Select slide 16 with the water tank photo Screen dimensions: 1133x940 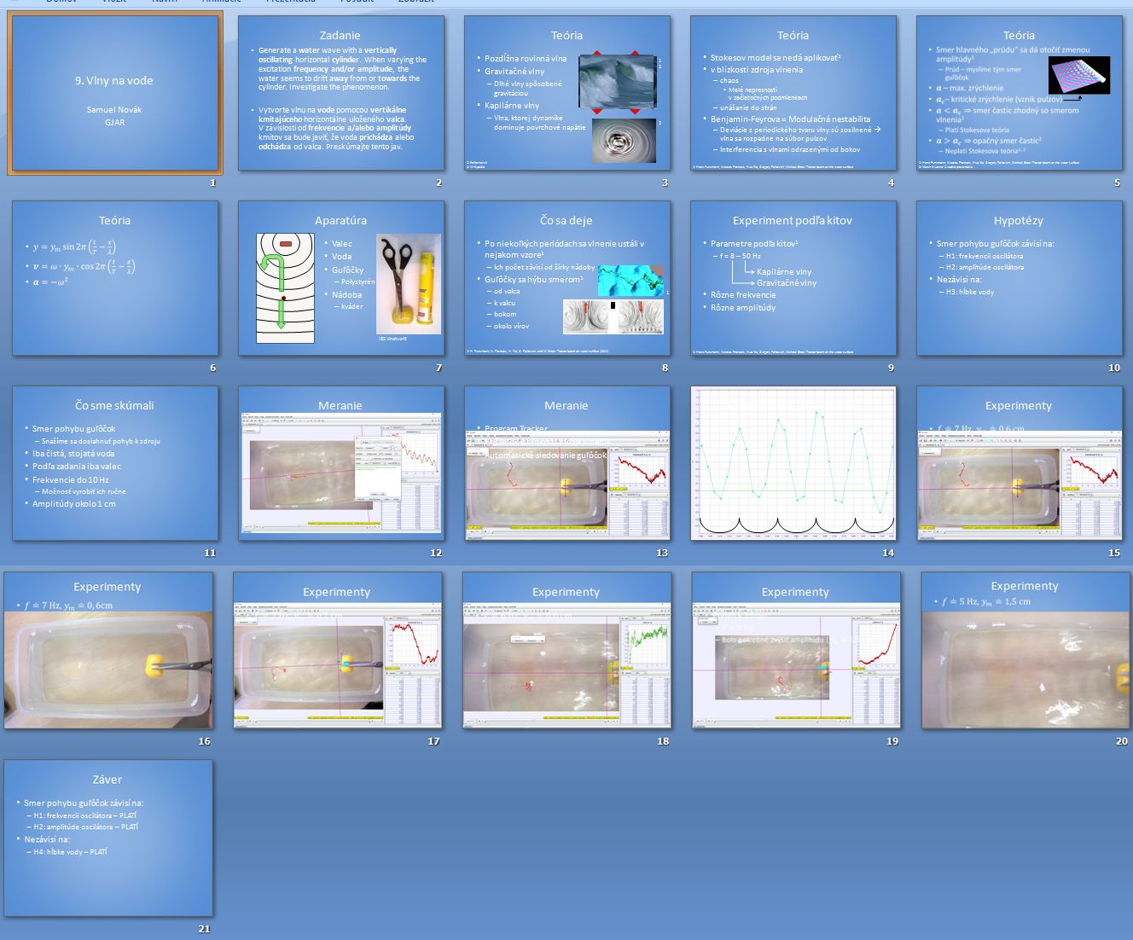tap(108, 650)
